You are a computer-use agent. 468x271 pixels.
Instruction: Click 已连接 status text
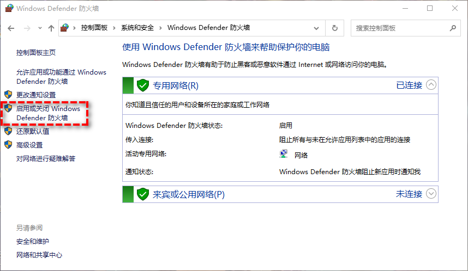(409, 85)
